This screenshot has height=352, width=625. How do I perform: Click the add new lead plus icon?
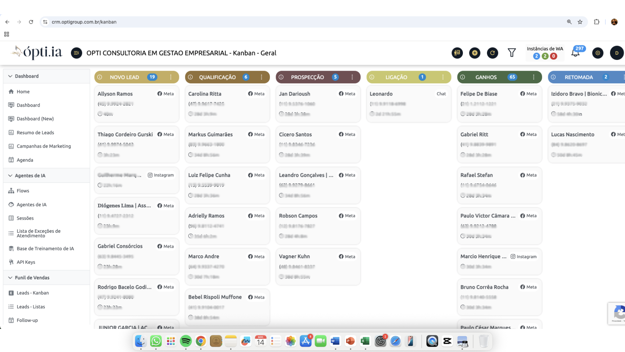[x=475, y=53]
